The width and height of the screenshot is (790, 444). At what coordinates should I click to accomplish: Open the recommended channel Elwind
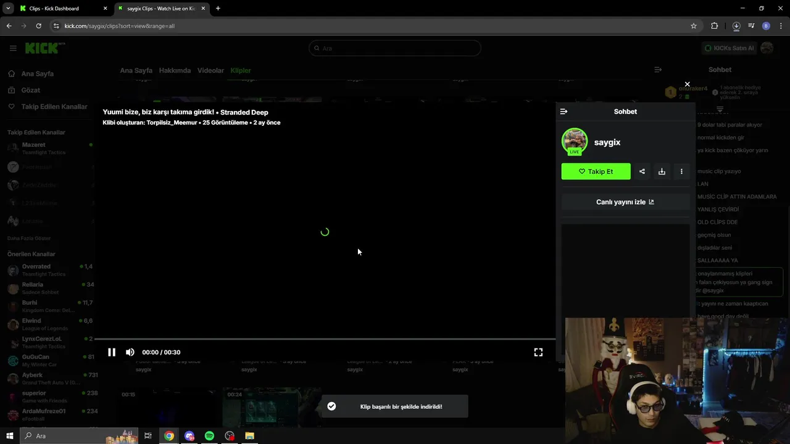[49, 324]
